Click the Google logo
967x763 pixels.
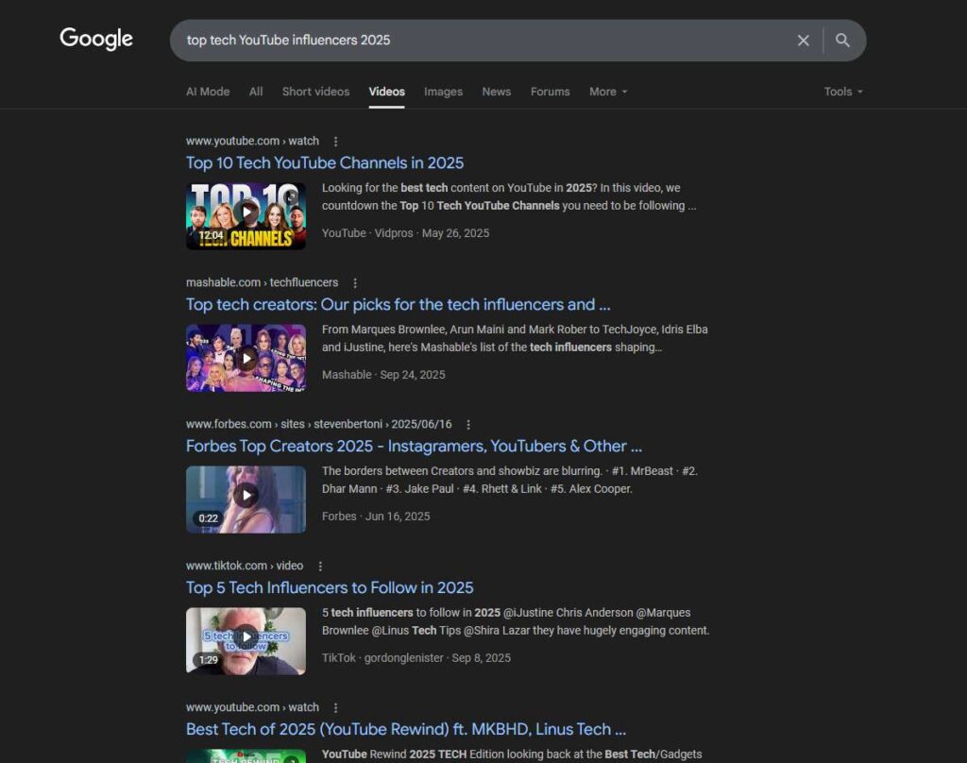(x=96, y=39)
